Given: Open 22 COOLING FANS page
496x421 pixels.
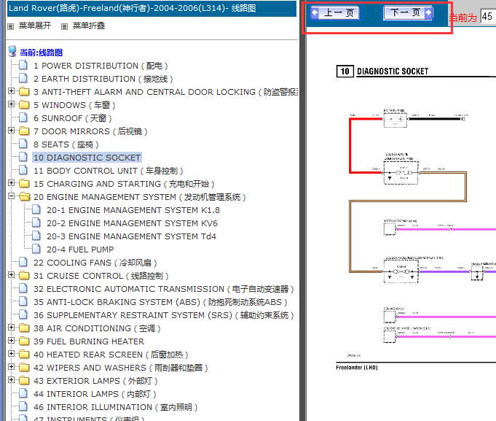Looking at the screenshot, I should 95,263.
